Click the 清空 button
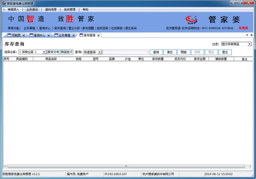 tap(170, 52)
